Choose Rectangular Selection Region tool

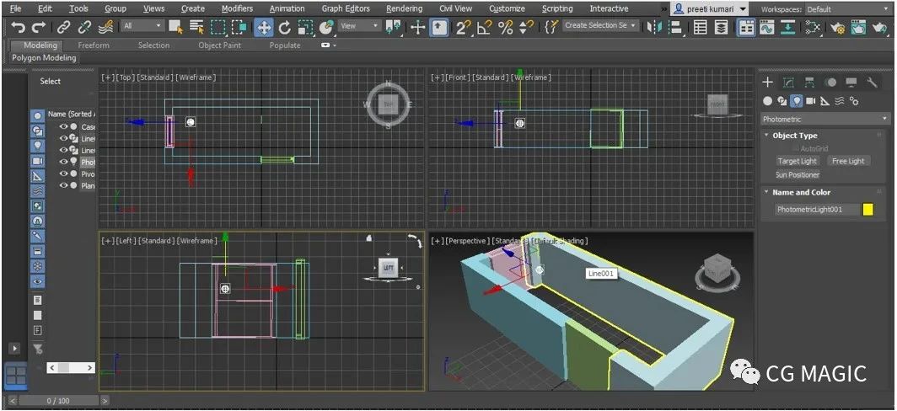tap(218, 27)
